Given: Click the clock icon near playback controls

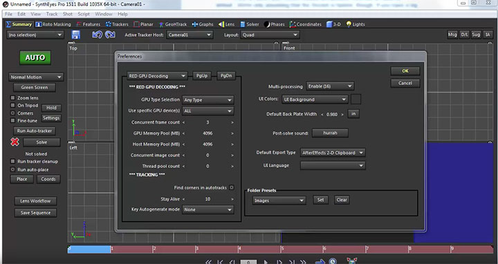Looking at the screenshot, I should pos(333,261).
